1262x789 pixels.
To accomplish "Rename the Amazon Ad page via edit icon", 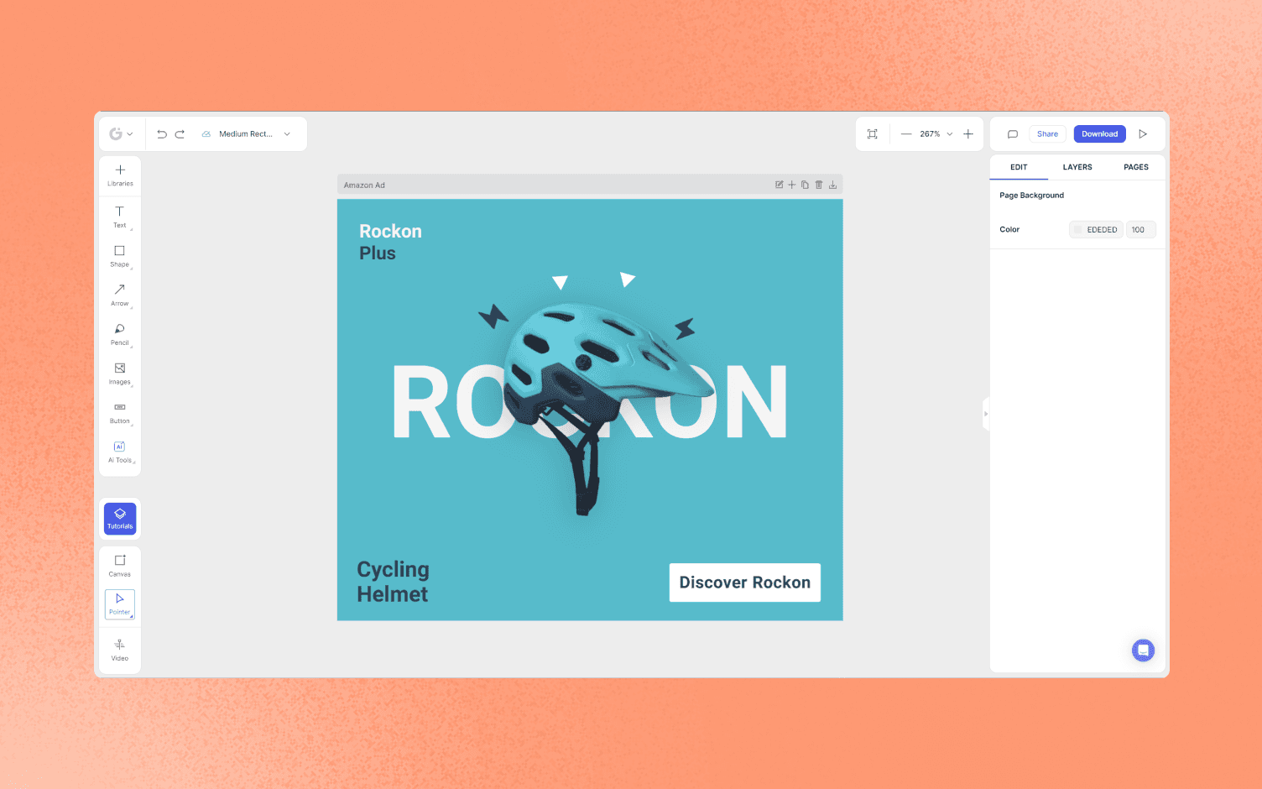I will [x=780, y=185].
